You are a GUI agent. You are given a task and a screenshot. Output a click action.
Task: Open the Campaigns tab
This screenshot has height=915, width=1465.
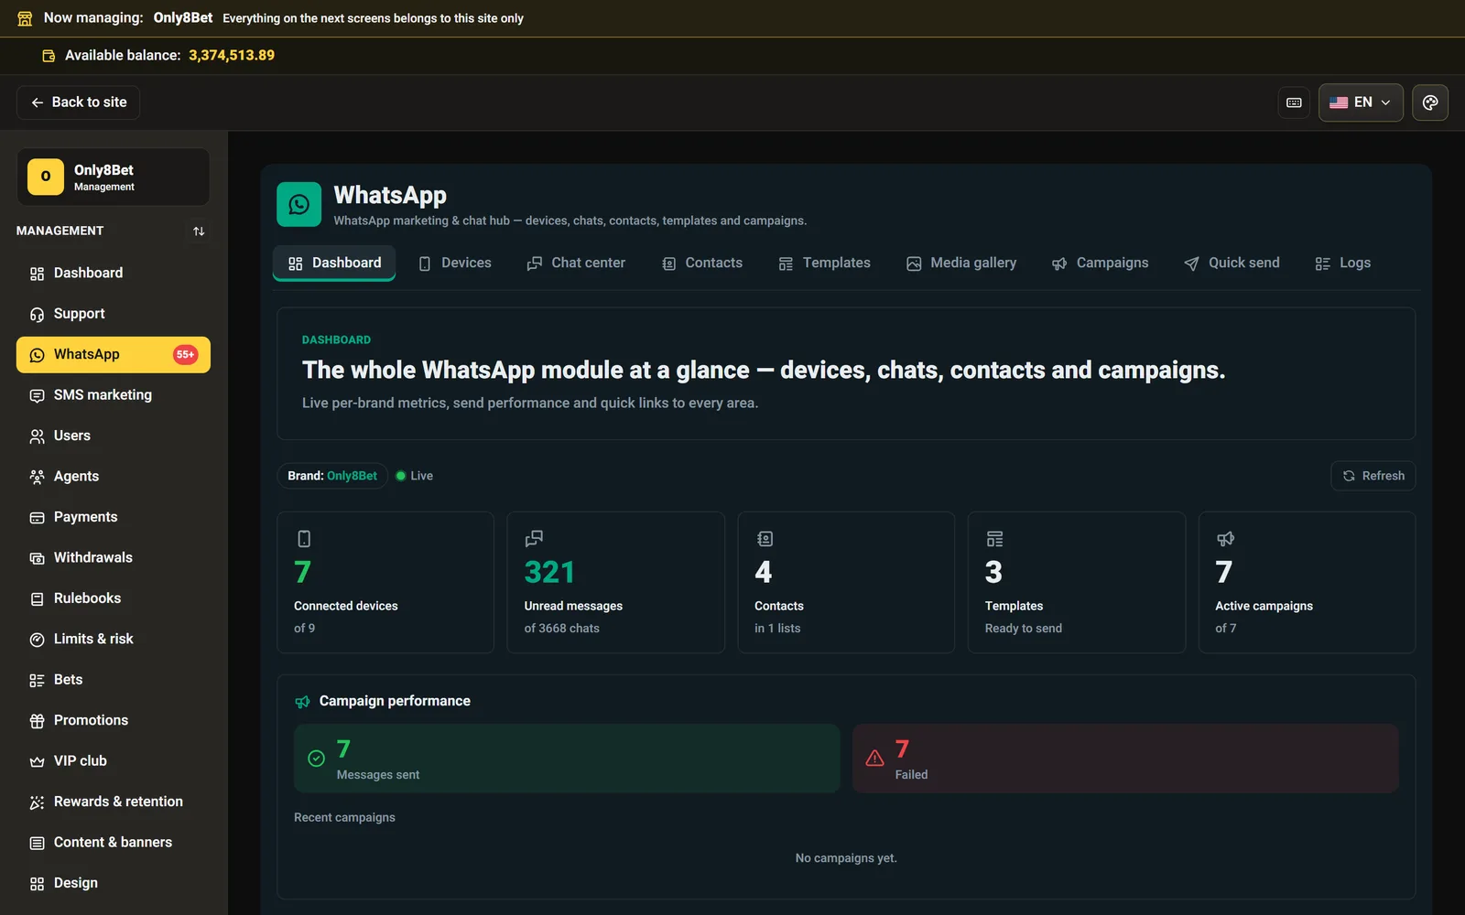tap(1100, 264)
